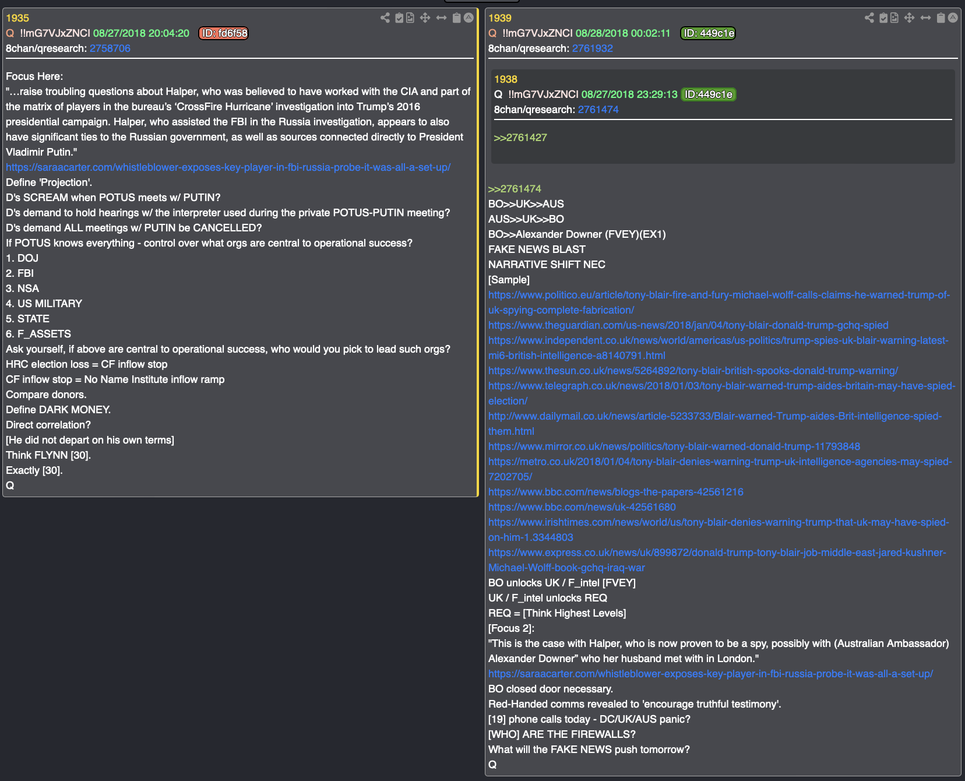This screenshot has width=965, height=781.
Task: Open the quoted post's 2761474 link
Action: click(598, 110)
